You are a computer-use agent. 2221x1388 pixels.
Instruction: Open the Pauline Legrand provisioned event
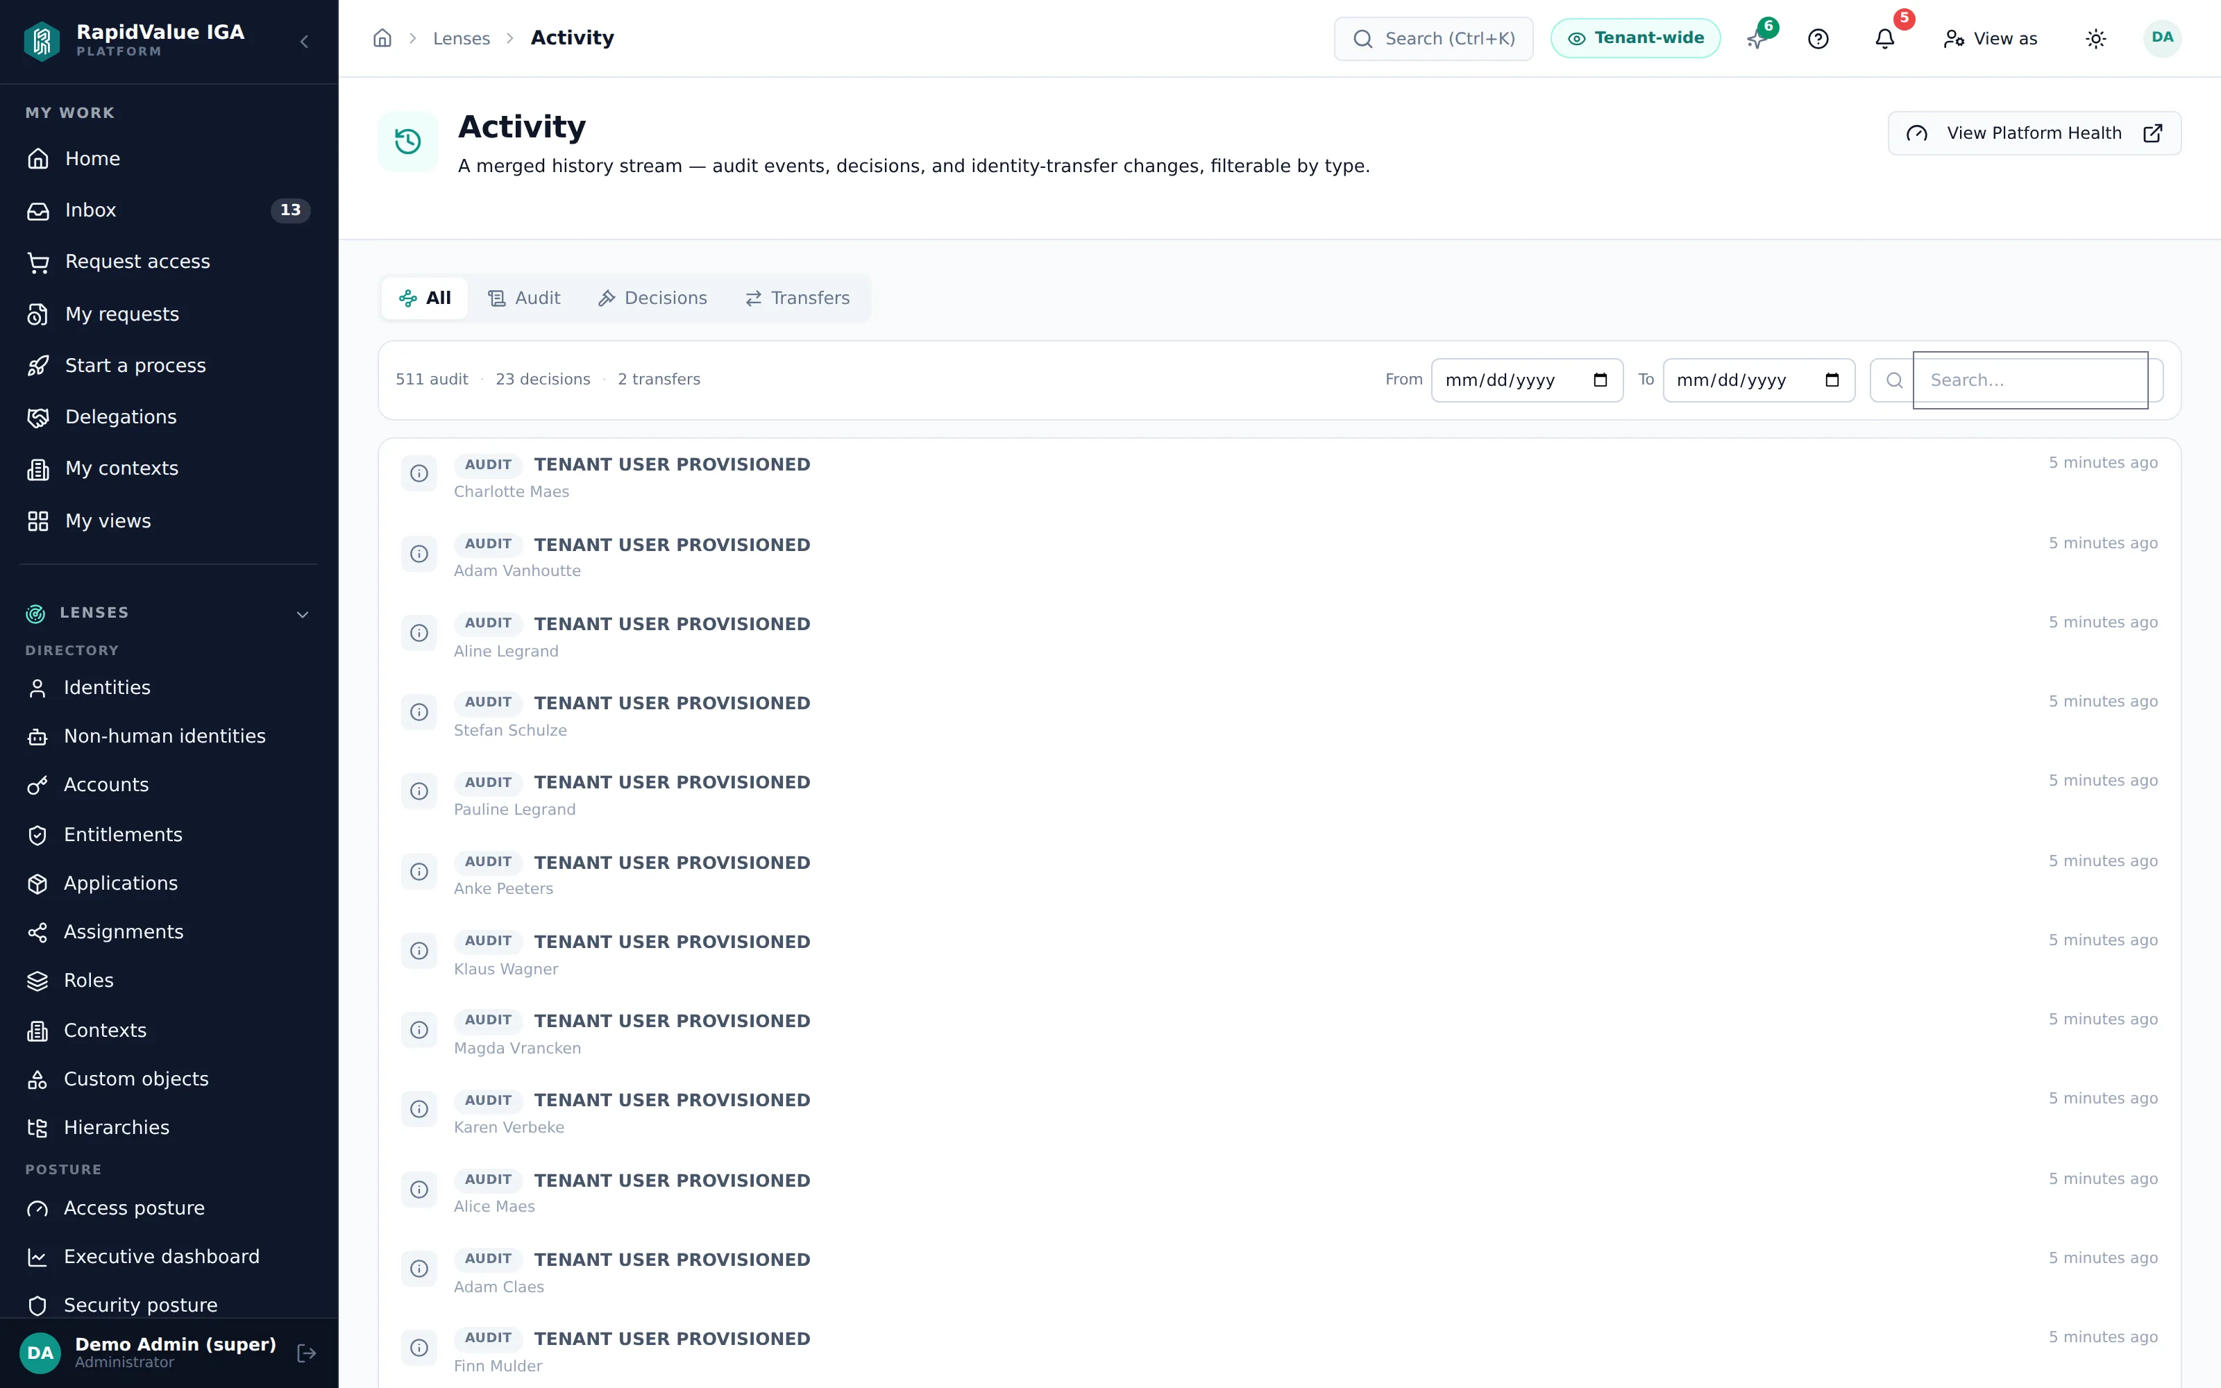coord(1279,795)
